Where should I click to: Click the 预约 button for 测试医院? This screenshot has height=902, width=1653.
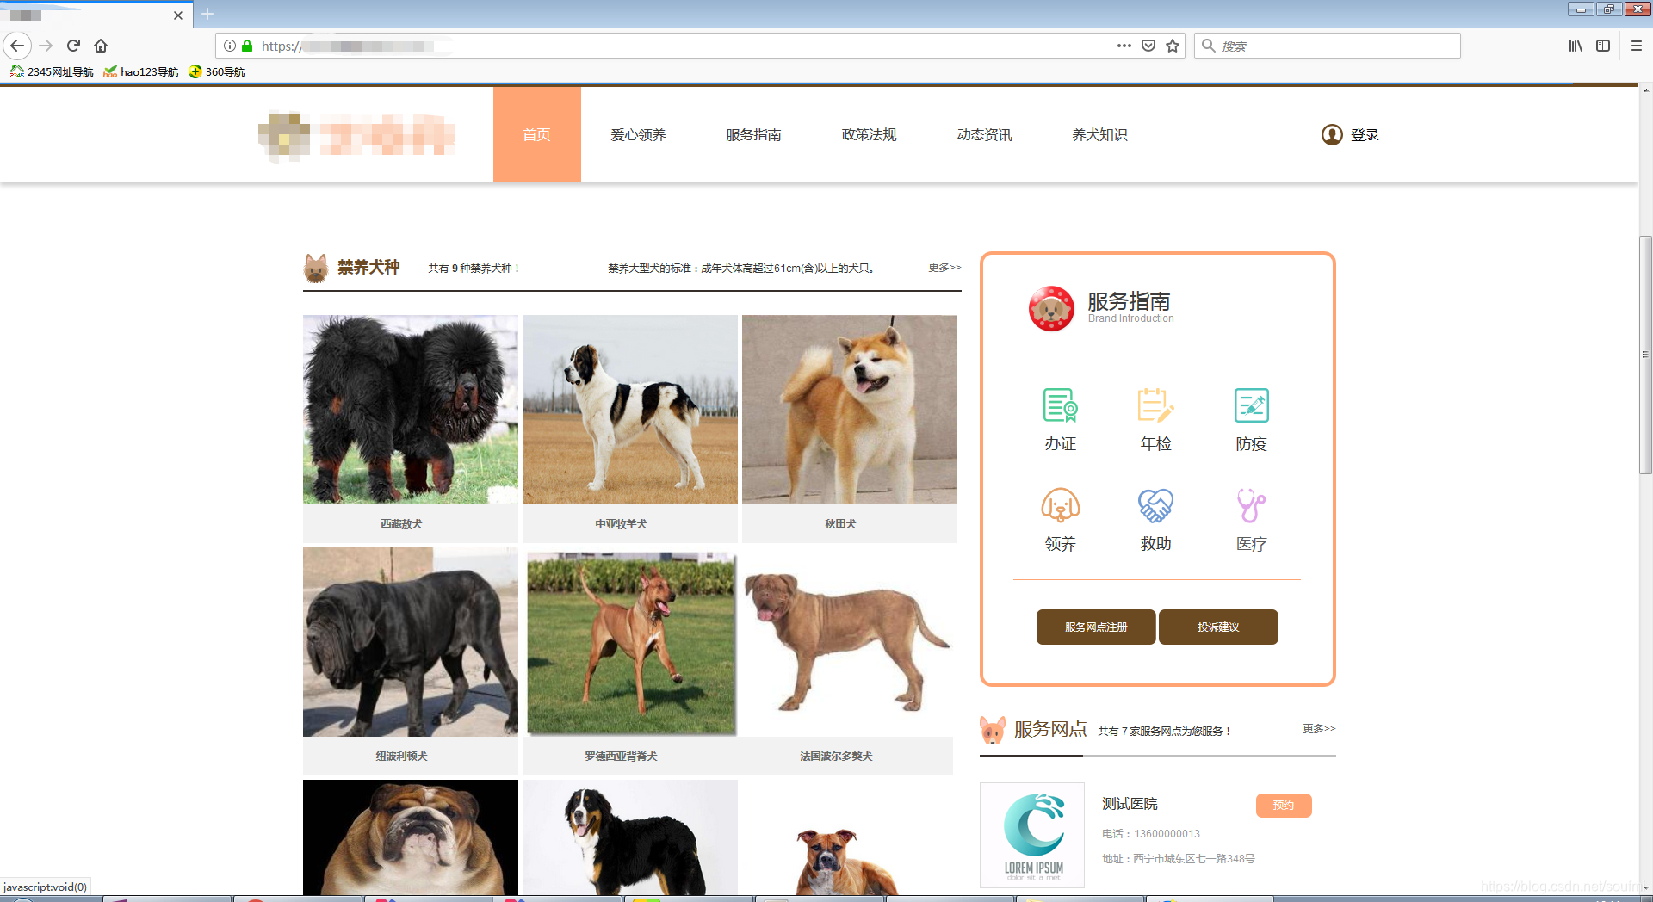[1284, 805]
